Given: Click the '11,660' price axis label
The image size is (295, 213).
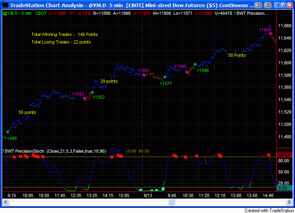Looking at the screenshot, I should click(285, 26).
